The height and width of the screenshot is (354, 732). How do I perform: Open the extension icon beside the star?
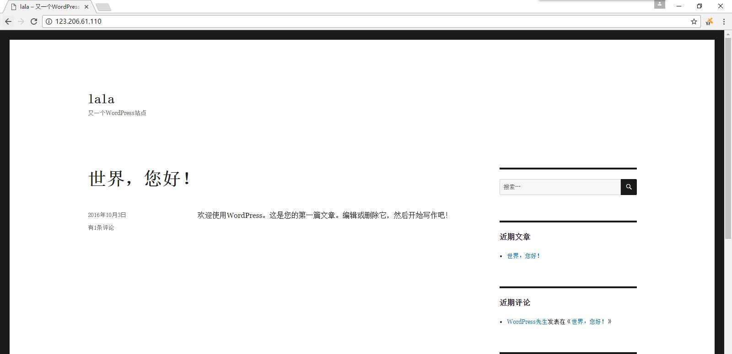click(x=709, y=21)
